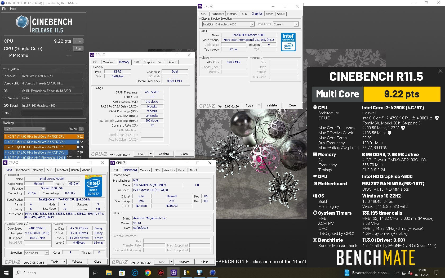Expand Tools arrow in CPU-Z Graphics window

coord(259,105)
